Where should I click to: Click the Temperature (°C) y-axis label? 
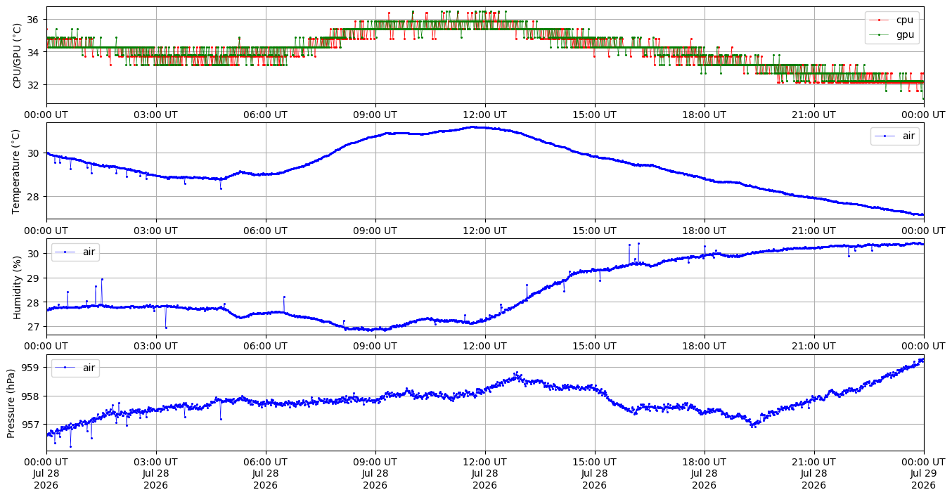(18, 171)
